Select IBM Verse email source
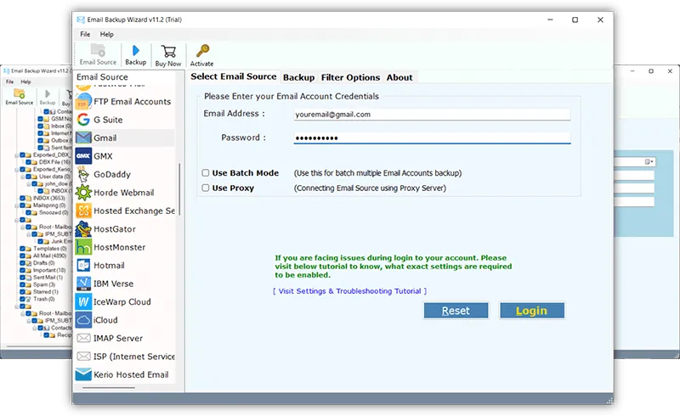680x416 pixels. click(124, 284)
